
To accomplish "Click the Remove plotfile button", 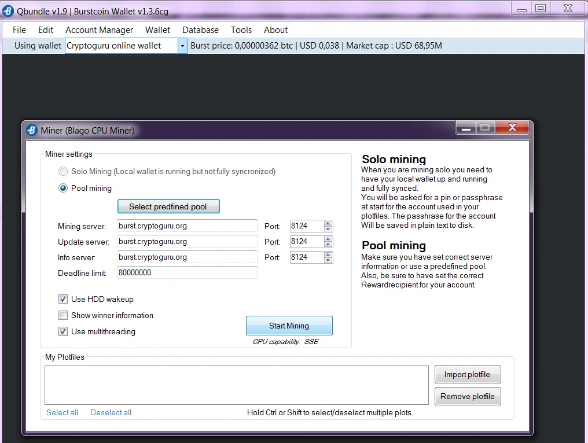I will tap(468, 397).
